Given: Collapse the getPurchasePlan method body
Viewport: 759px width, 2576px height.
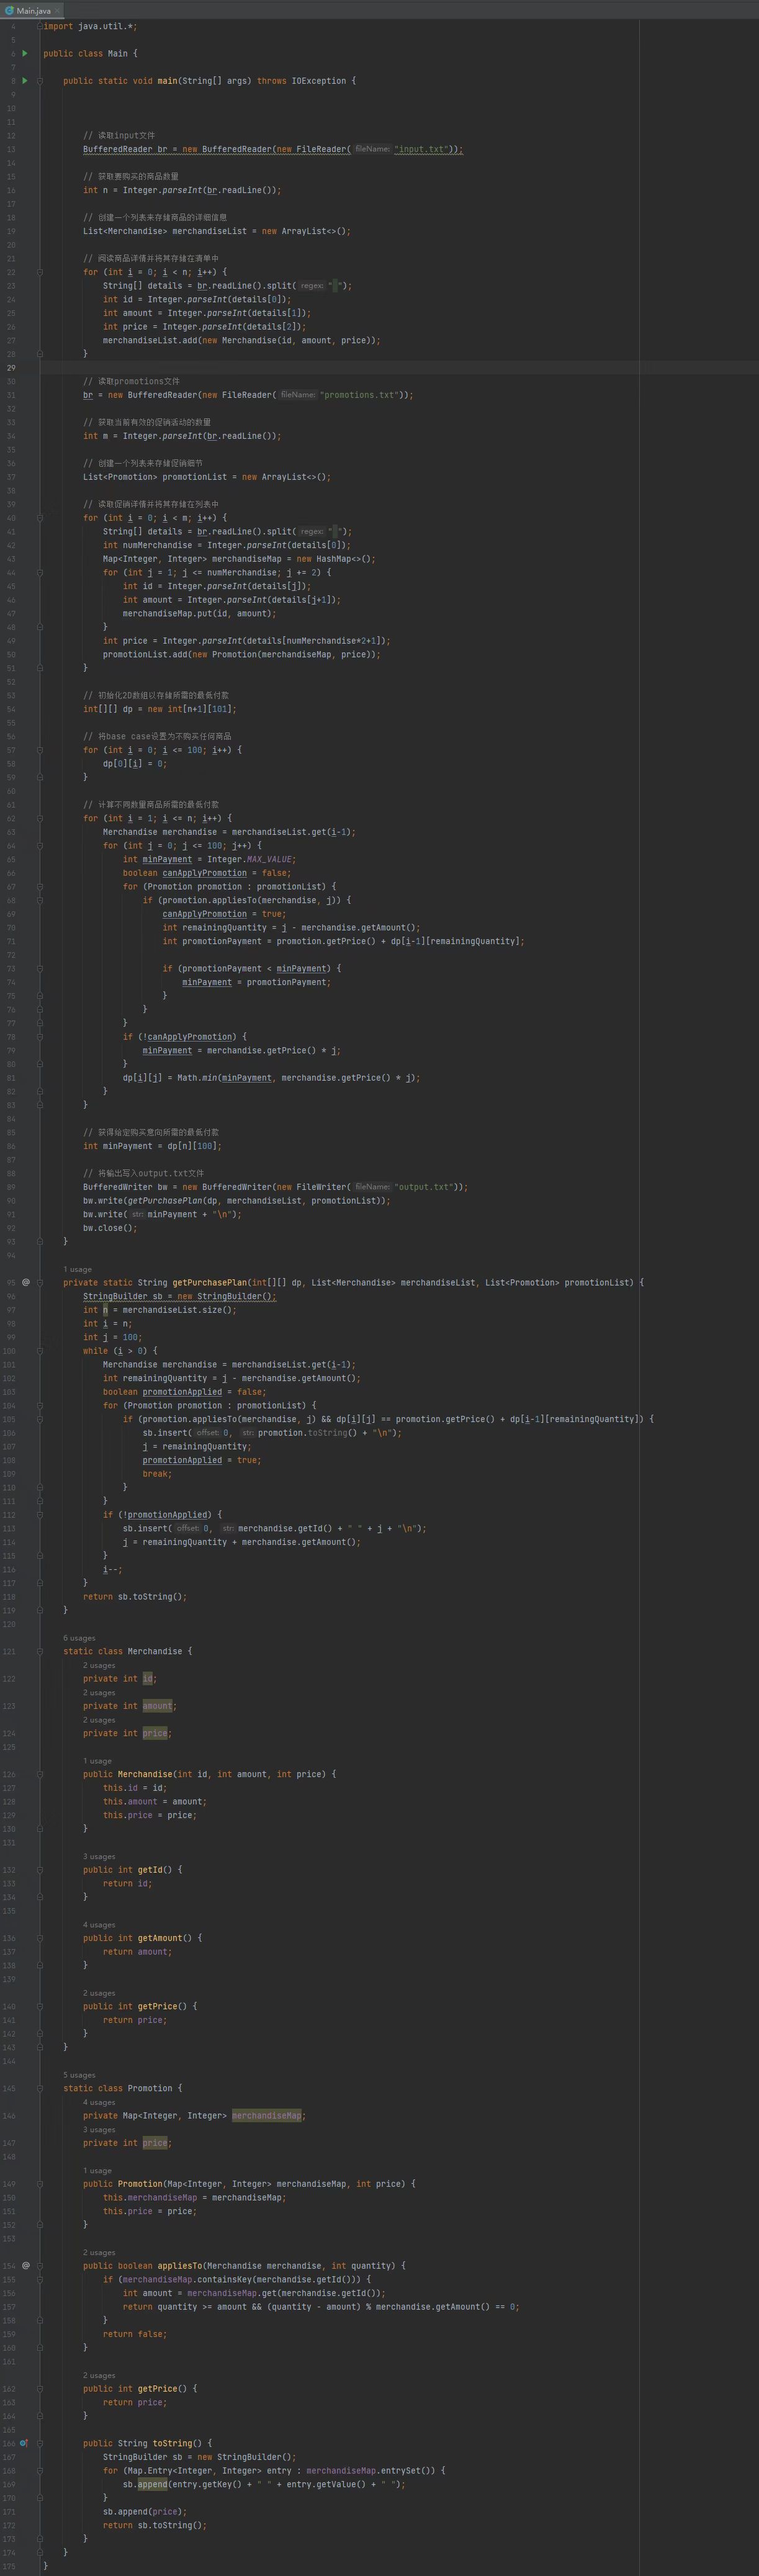Looking at the screenshot, I should pyautogui.click(x=40, y=1282).
